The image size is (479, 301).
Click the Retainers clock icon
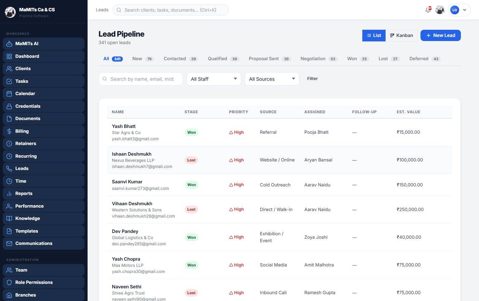(x=9, y=144)
